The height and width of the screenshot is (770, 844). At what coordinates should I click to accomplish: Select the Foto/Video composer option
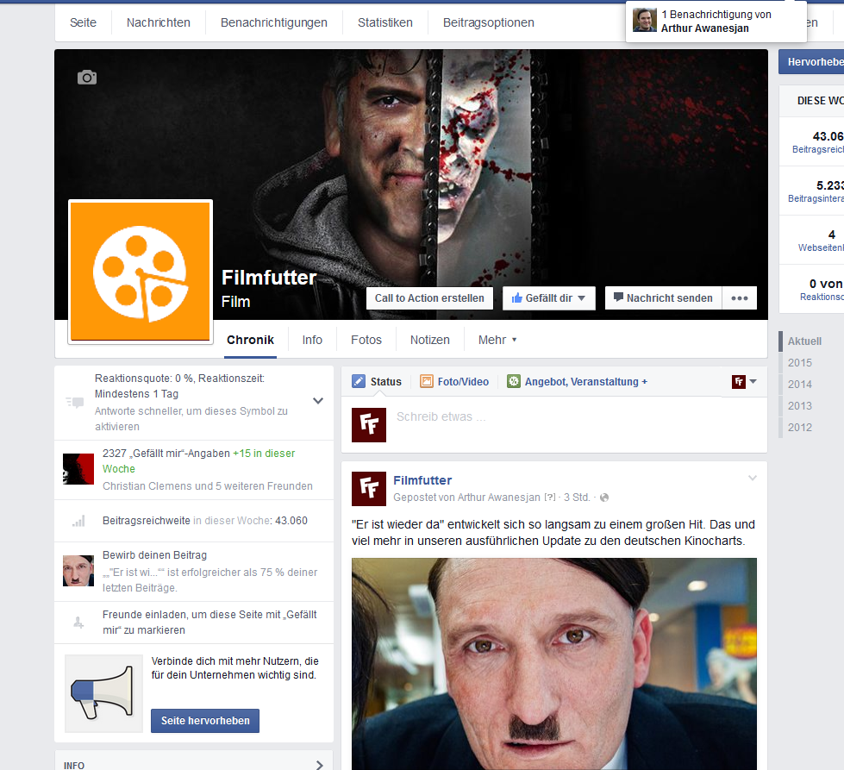454,382
